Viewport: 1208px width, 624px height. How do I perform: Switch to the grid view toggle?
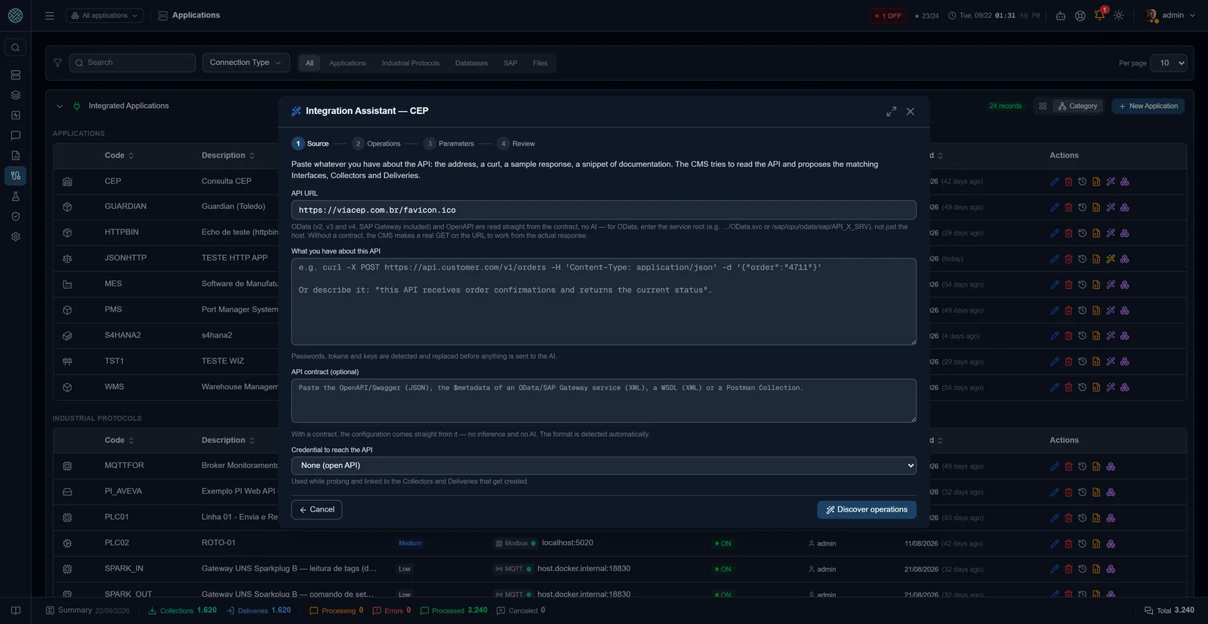coord(1043,106)
